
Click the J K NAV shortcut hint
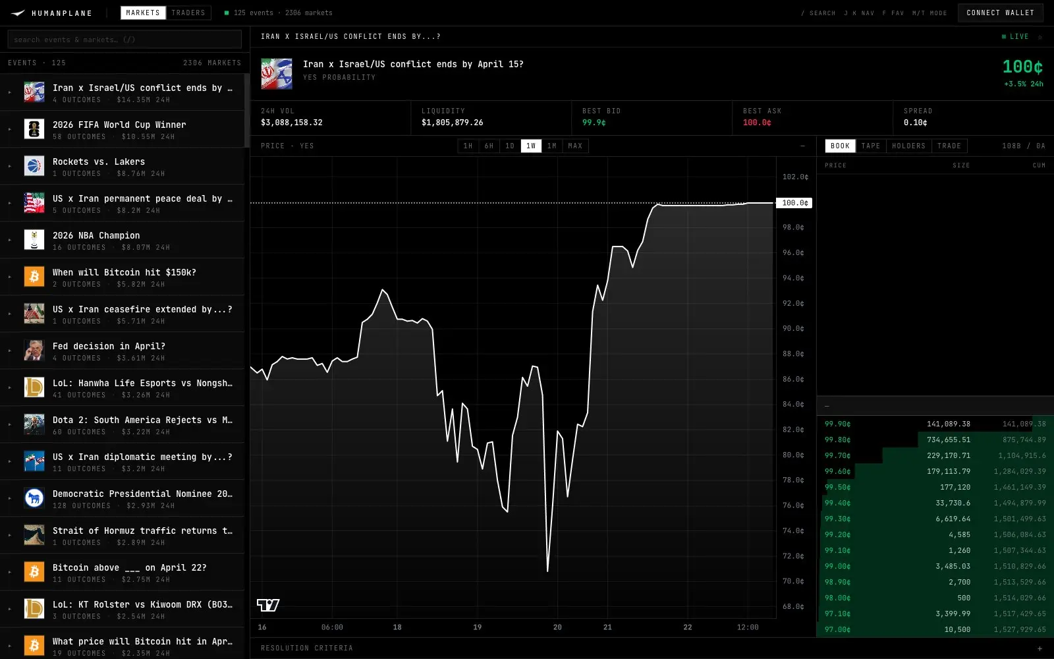[x=859, y=13]
